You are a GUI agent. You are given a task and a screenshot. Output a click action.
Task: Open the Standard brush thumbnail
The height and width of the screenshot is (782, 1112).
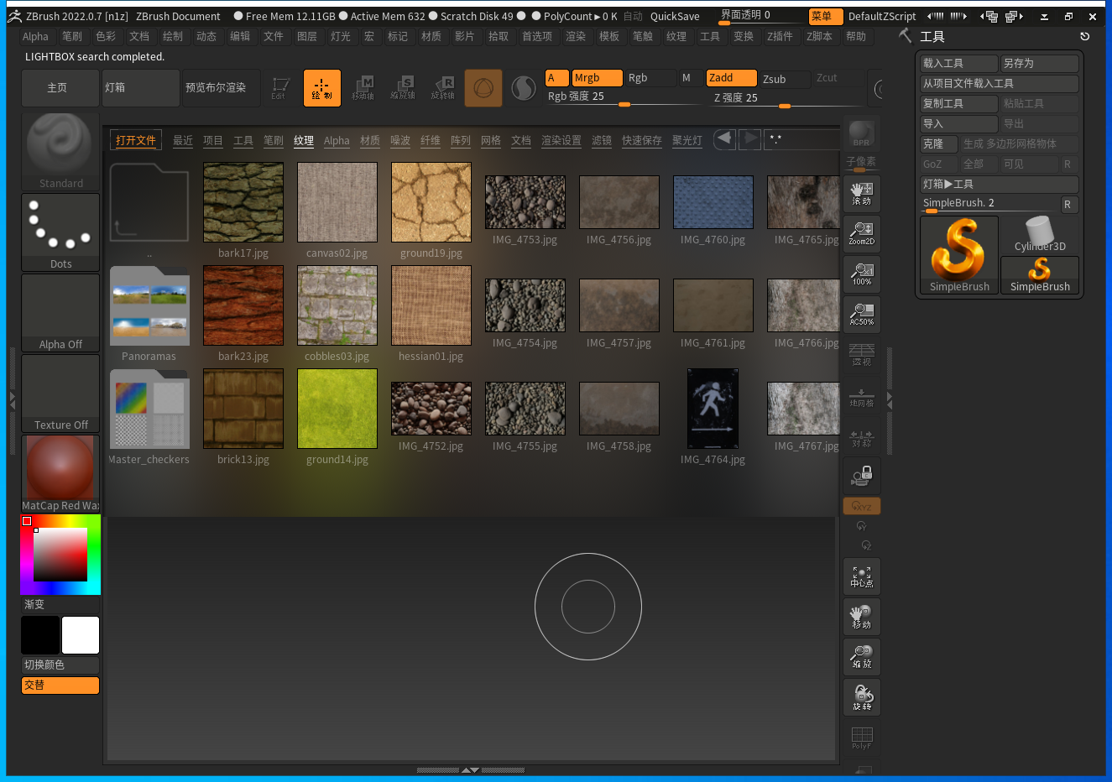tap(60, 151)
